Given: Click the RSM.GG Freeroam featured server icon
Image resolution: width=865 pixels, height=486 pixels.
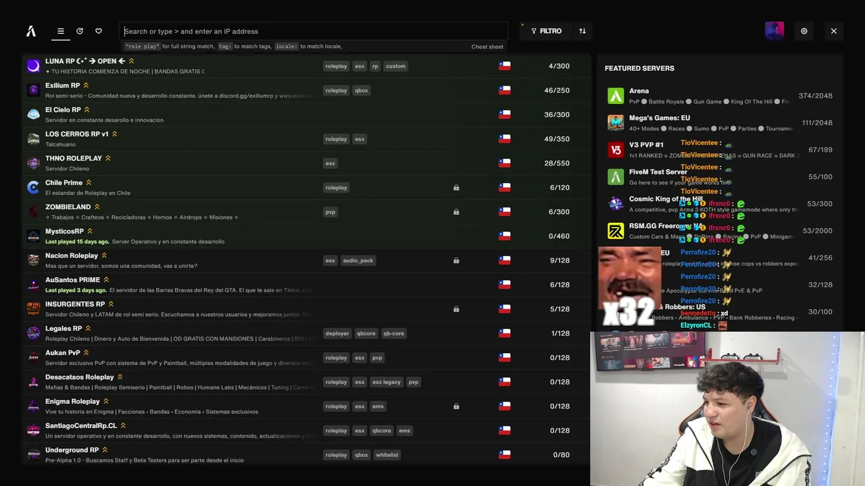Looking at the screenshot, I should [x=616, y=231].
